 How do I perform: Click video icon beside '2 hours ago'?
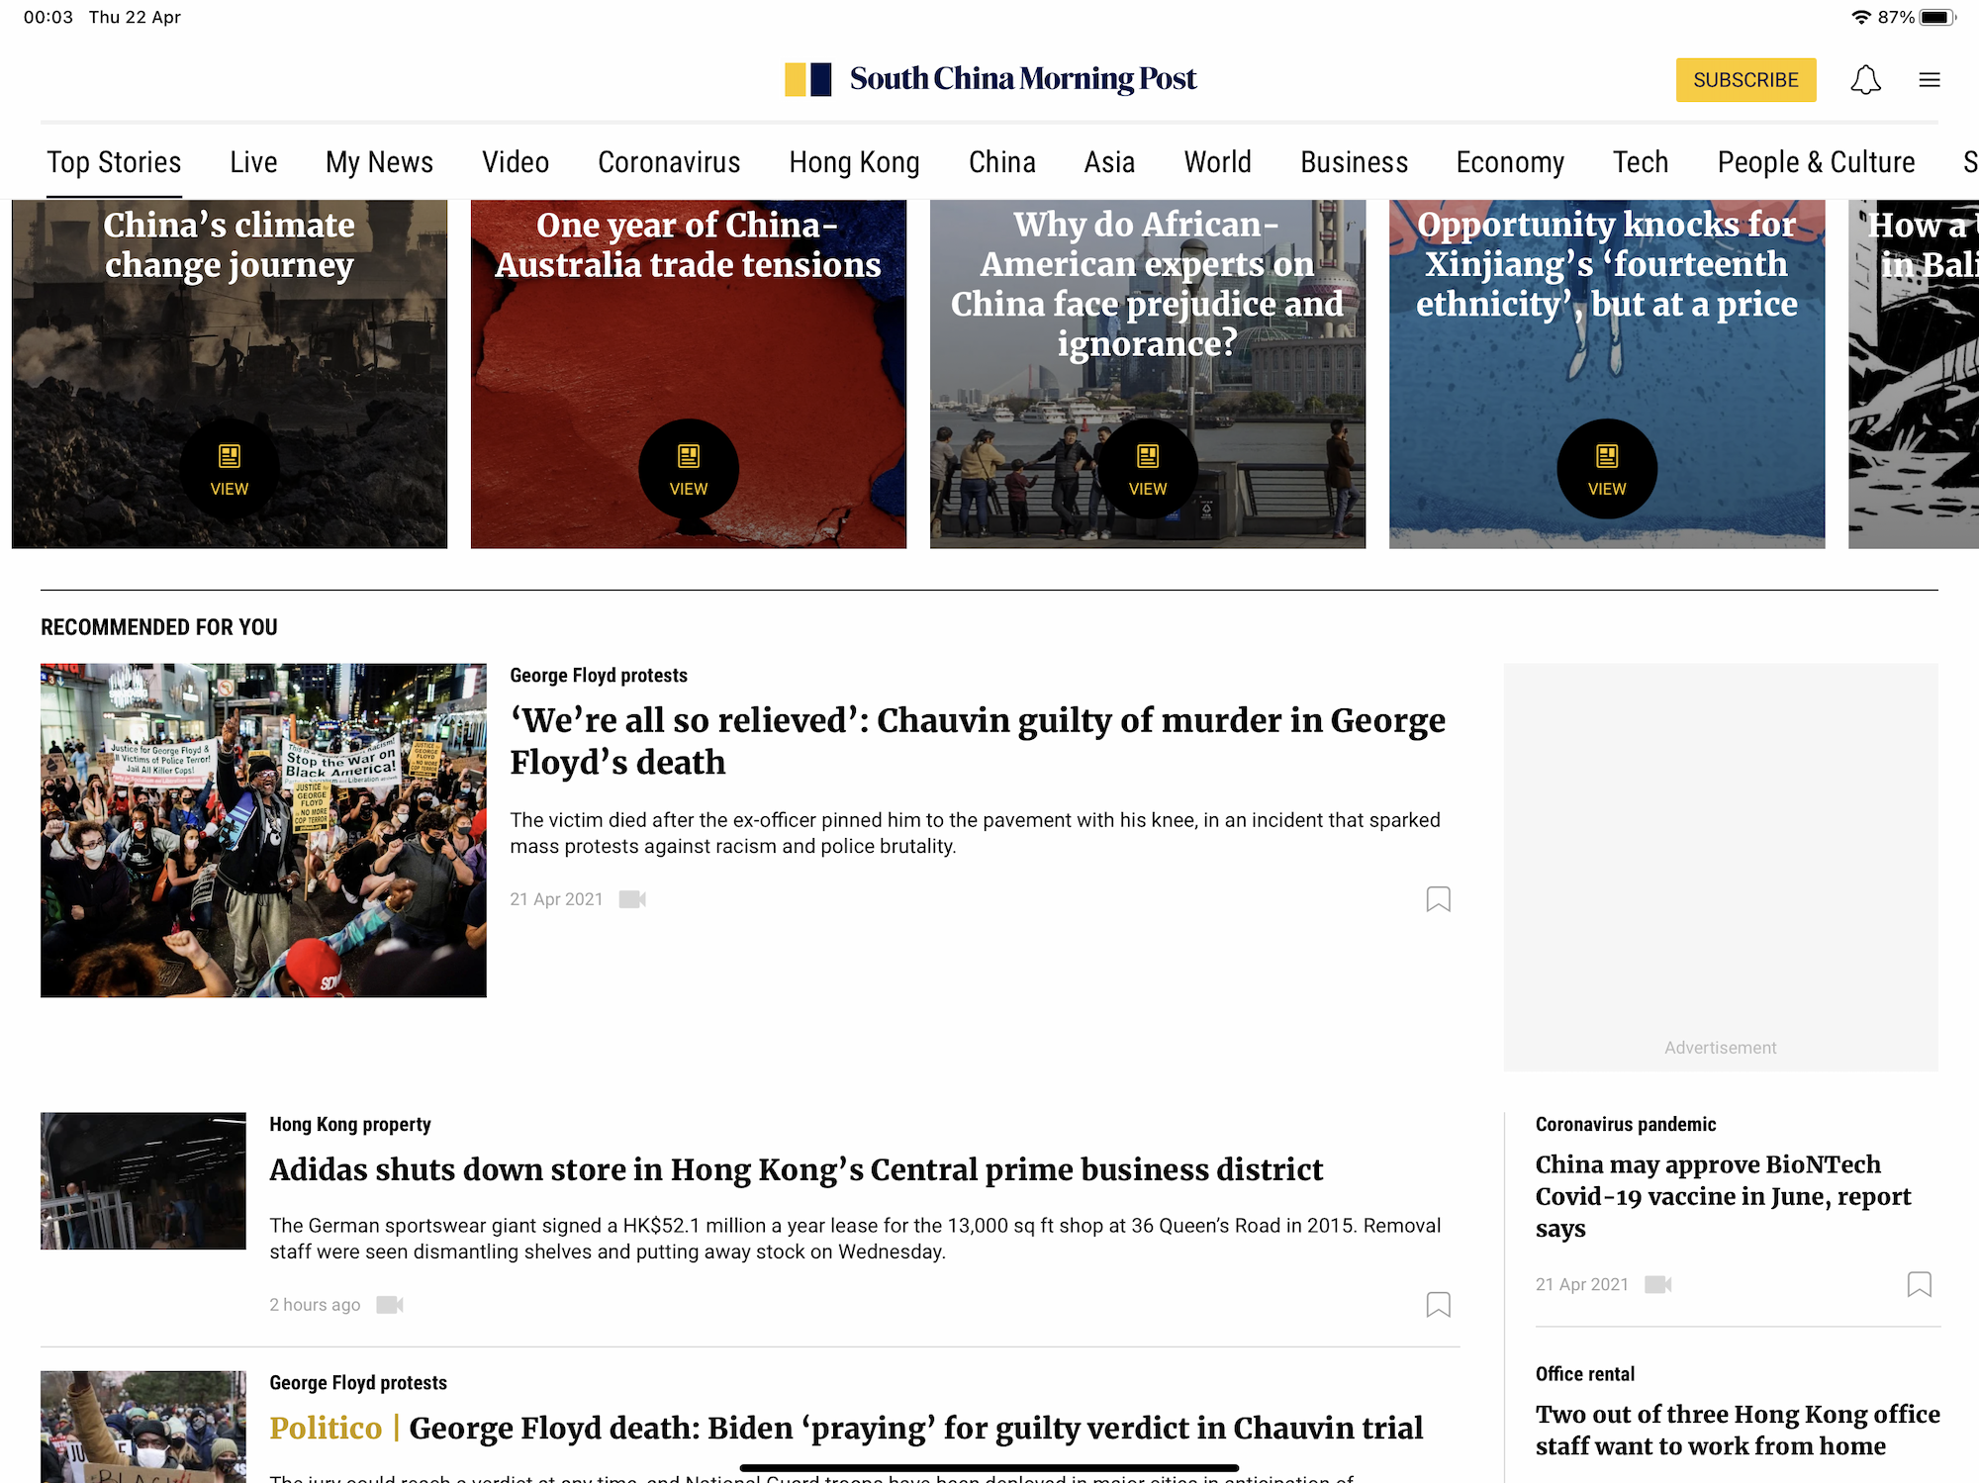coord(390,1305)
